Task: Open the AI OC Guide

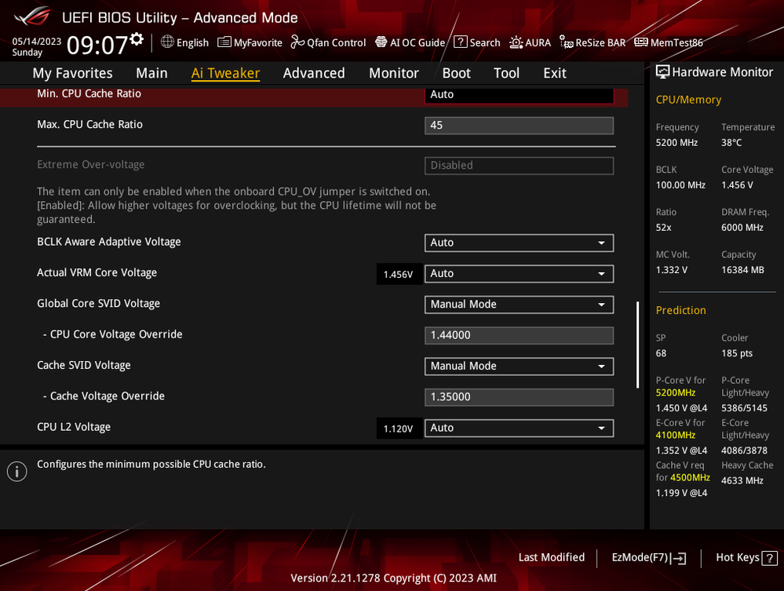Action: [410, 42]
